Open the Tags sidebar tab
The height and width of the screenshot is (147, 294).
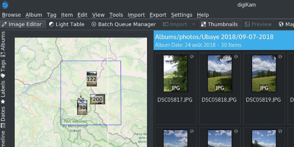coord(3,68)
